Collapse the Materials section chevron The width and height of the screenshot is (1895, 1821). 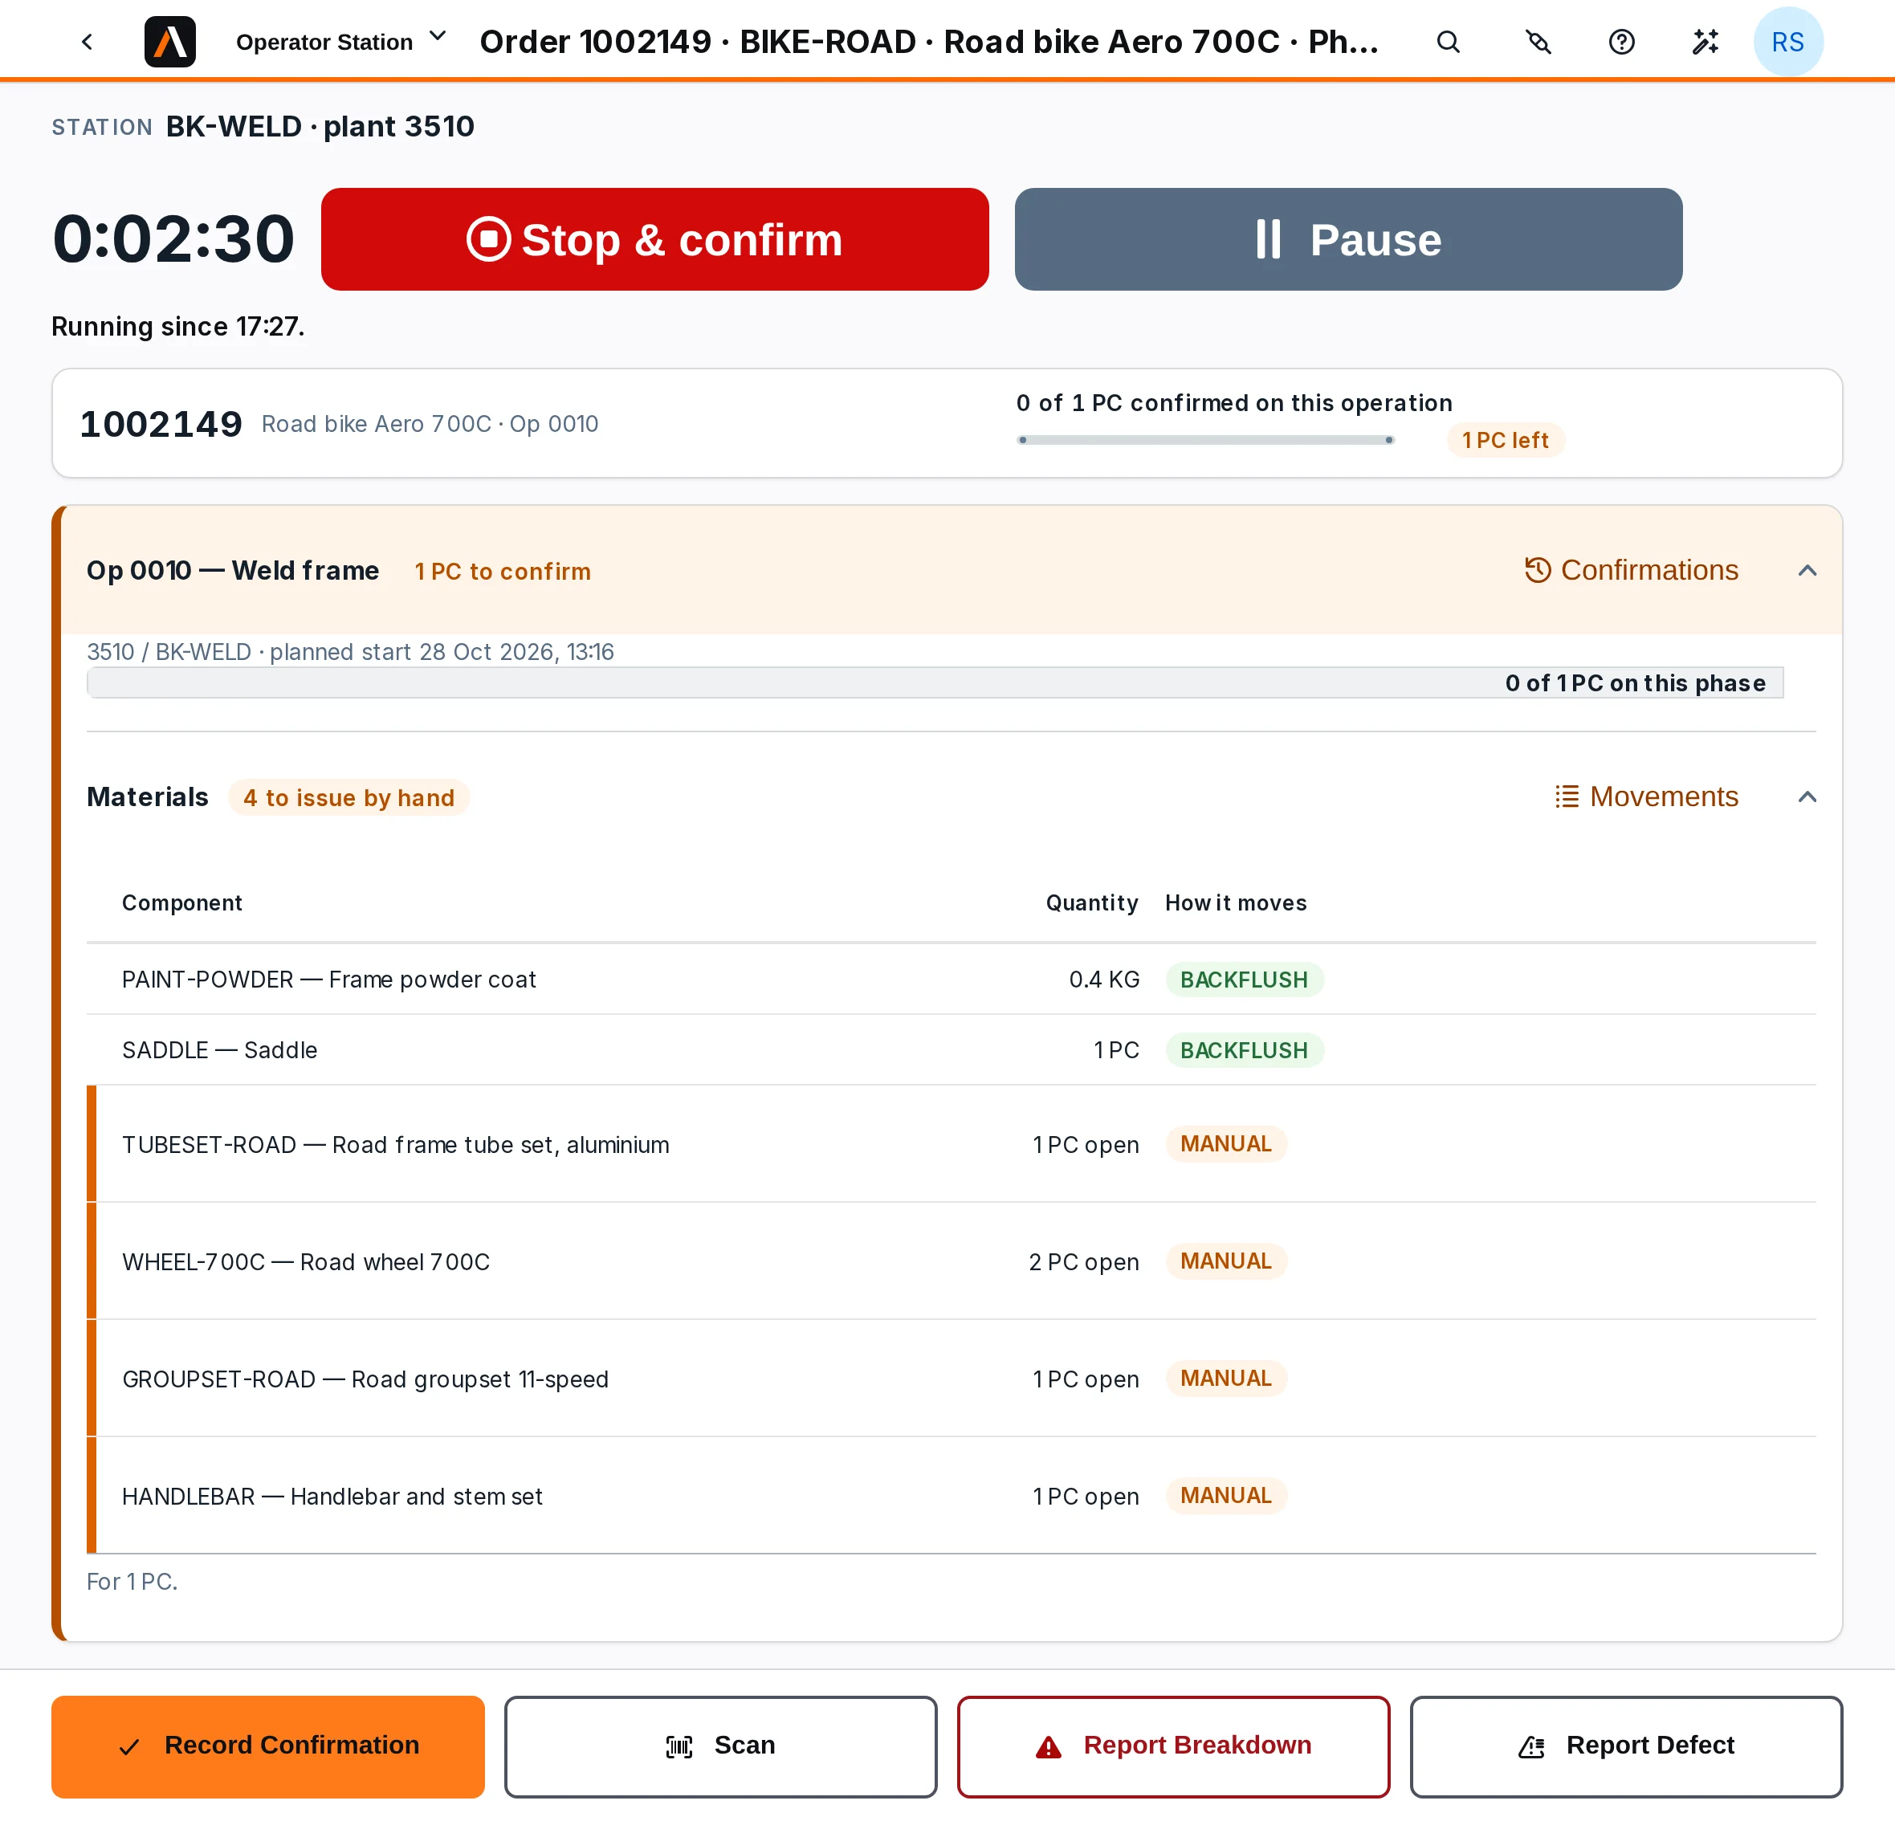[x=1807, y=796]
